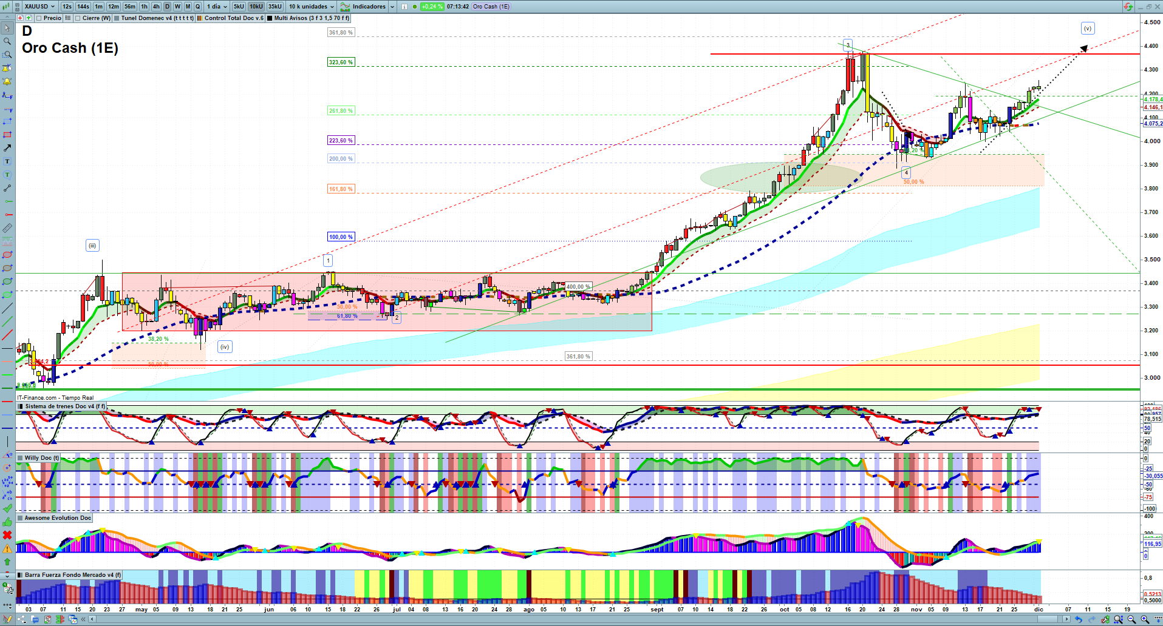Screen dimensions: 1163x626
Task: Click the Tunel Domenec v4 indicator label
Action: coord(158,18)
